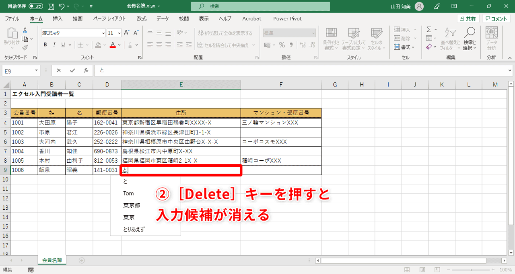Apply italic formatting with the I icon
The width and height of the screenshot is (515, 274).
pos(54,45)
